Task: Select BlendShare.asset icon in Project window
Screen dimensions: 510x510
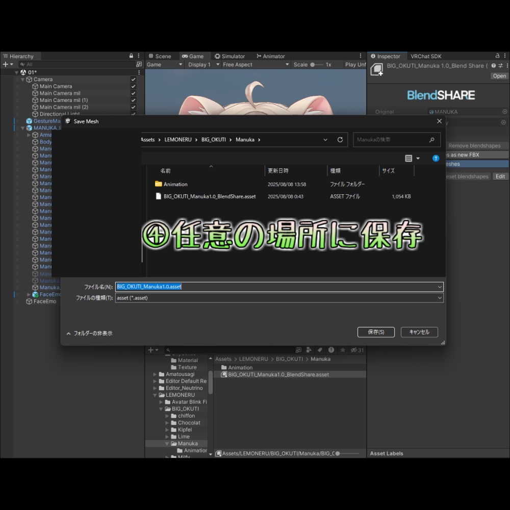Action: pyautogui.click(x=224, y=374)
